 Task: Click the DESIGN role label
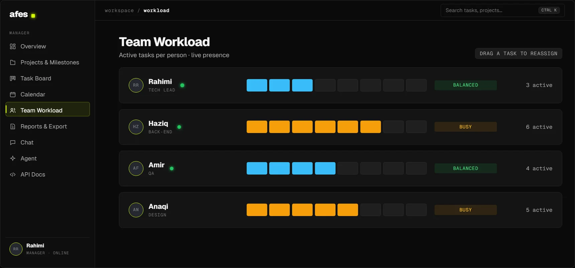(157, 215)
